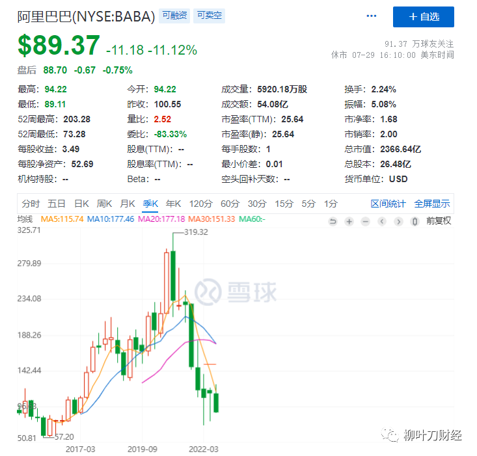Image resolution: width=477 pixels, height=456 pixels.
Task: Click the 市盈率(TTM) value 25.64
Action: (292, 119)
